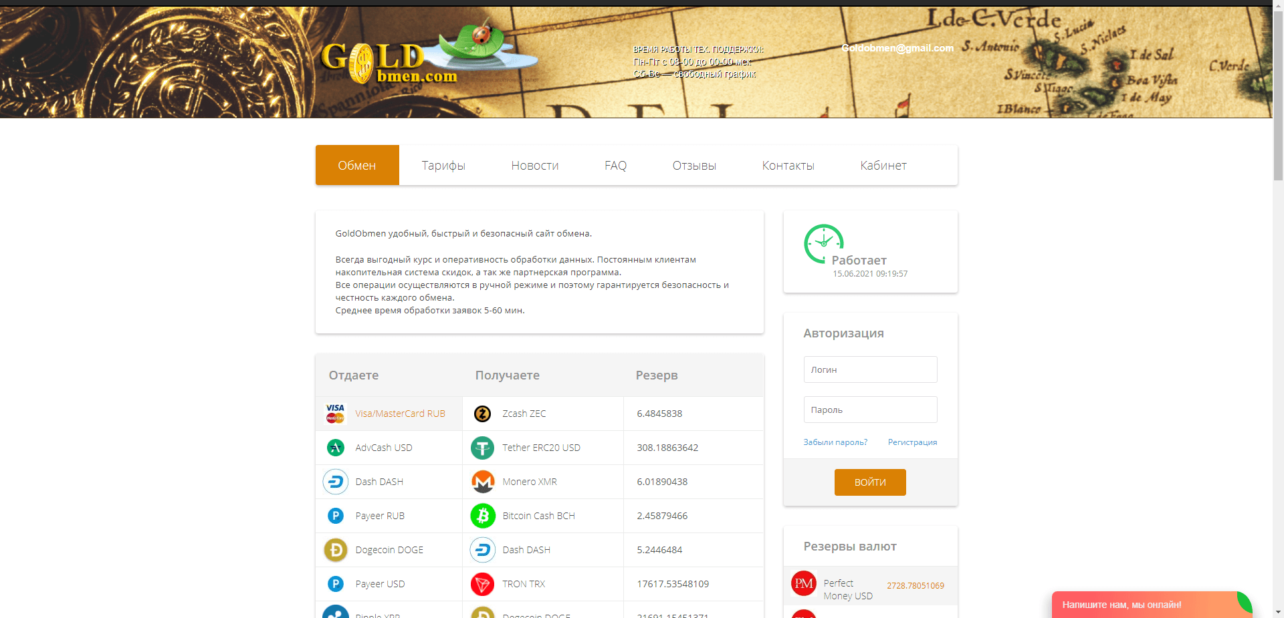Viewport: 1284px width, 618px height.
Task: Focus the Пароль input field
Action: point(870,410)
